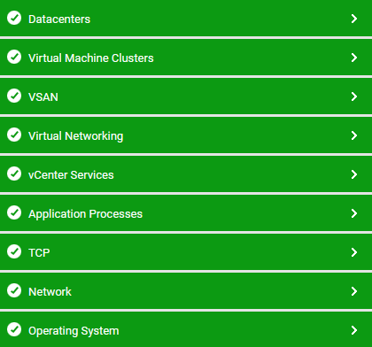
Task: Click the Operating System checkmark icon
Action: pos(14,329)
